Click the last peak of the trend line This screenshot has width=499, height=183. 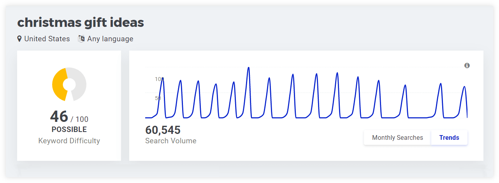pos(464,87)
